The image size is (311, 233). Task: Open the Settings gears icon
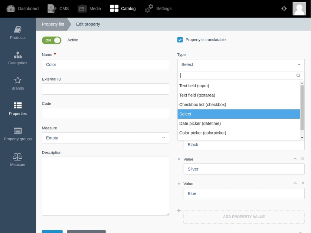coord(149,9)
